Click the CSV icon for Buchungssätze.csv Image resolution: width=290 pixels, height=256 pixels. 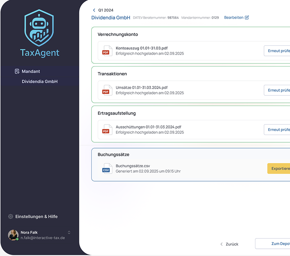click(106, 168)
